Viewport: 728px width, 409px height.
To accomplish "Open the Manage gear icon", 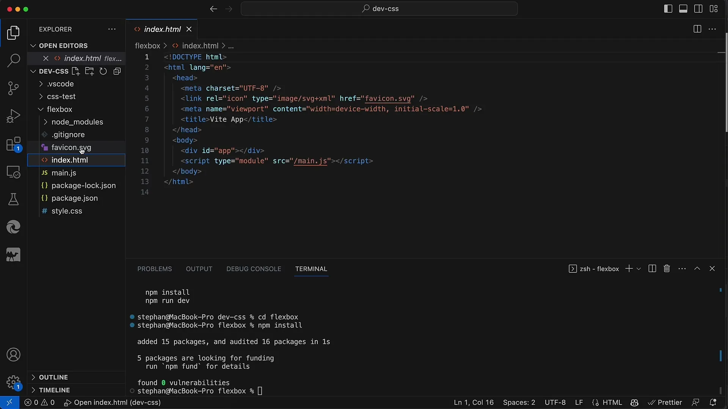I will 13,382.
